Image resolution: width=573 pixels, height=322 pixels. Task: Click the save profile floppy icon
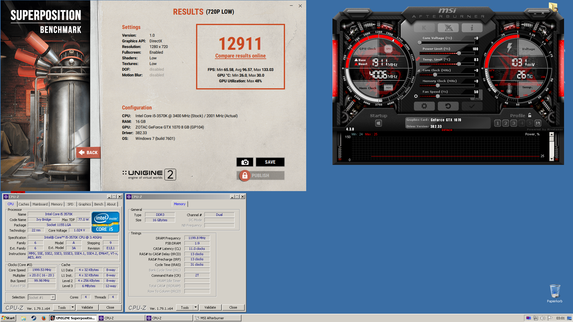pyautogui.click(x=538, y=123)
